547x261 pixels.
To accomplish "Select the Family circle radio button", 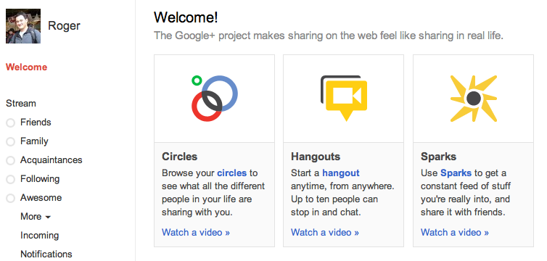I will [10, 141].
